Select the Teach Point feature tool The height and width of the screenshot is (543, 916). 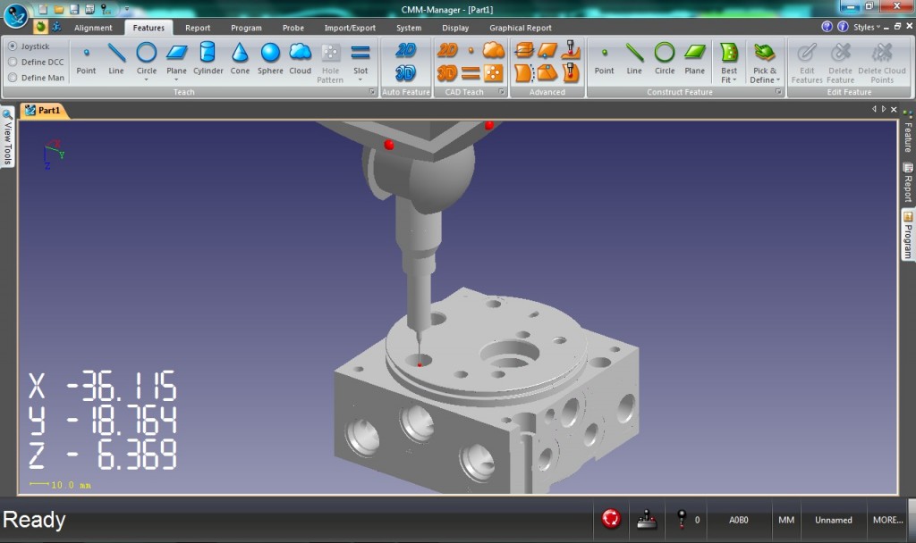[x=86, y=59]
